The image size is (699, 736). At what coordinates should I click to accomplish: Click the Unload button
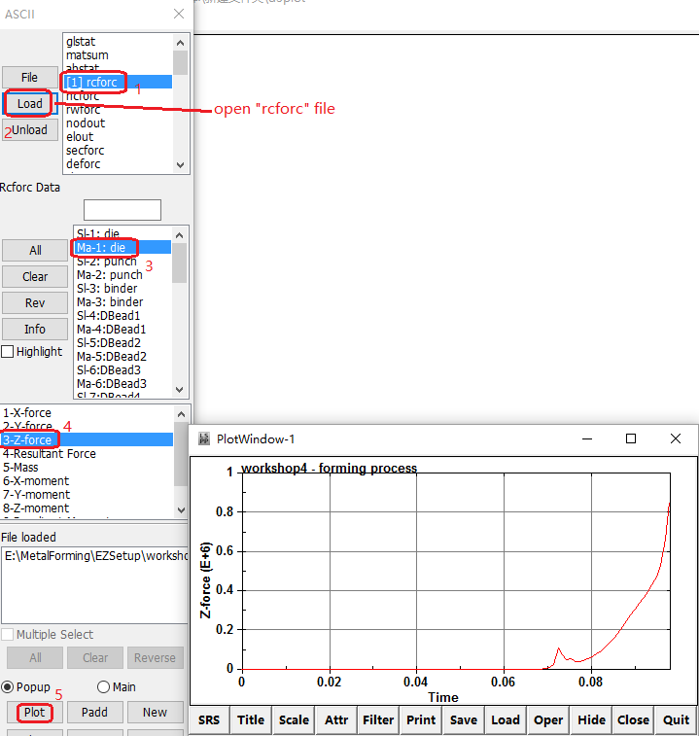(x=29, y=130)
